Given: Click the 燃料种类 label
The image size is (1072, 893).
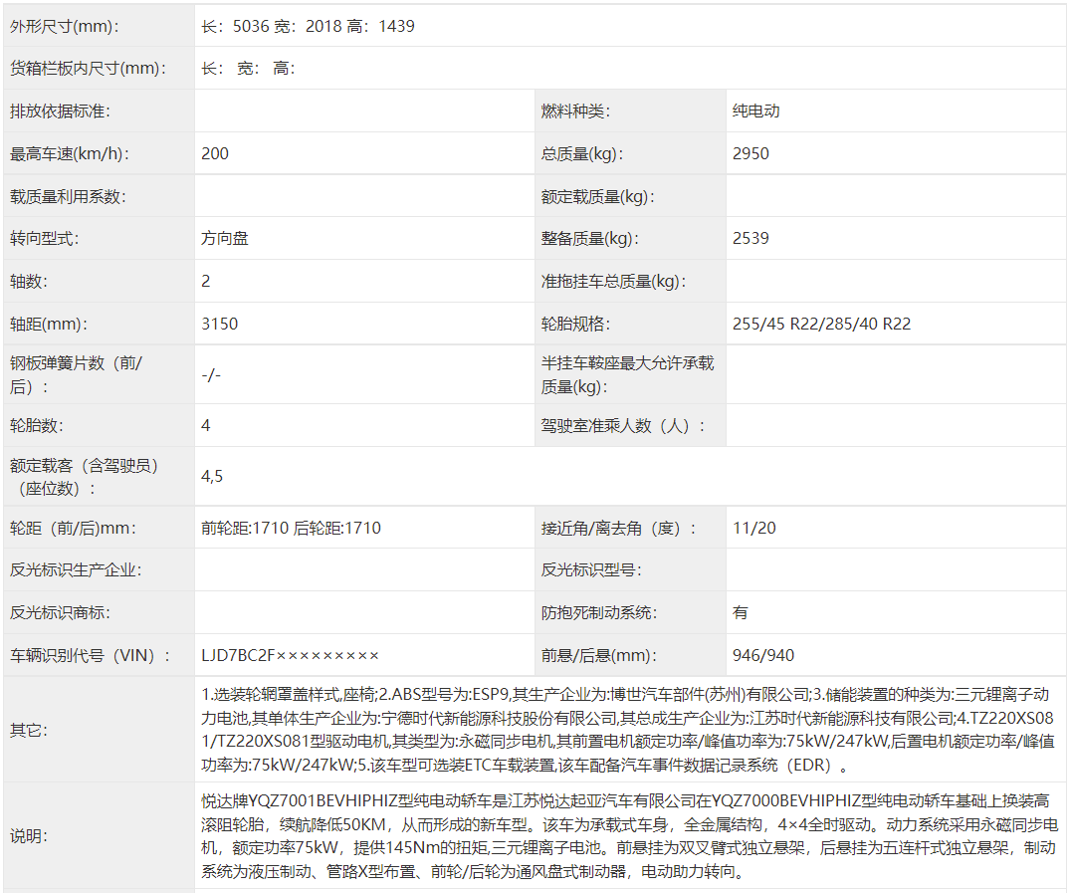Looking at the screenshot, I should click(x=575, y=112).
